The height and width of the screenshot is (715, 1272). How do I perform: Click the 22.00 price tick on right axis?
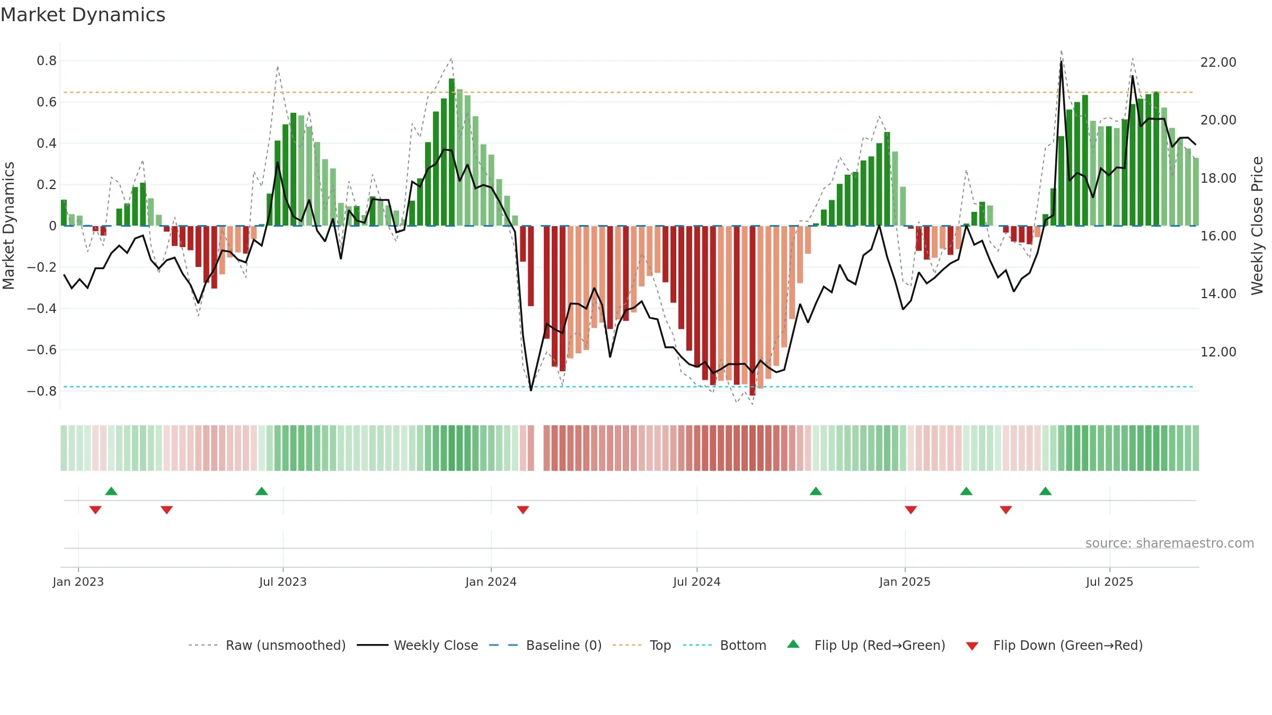click(1218, 62)
